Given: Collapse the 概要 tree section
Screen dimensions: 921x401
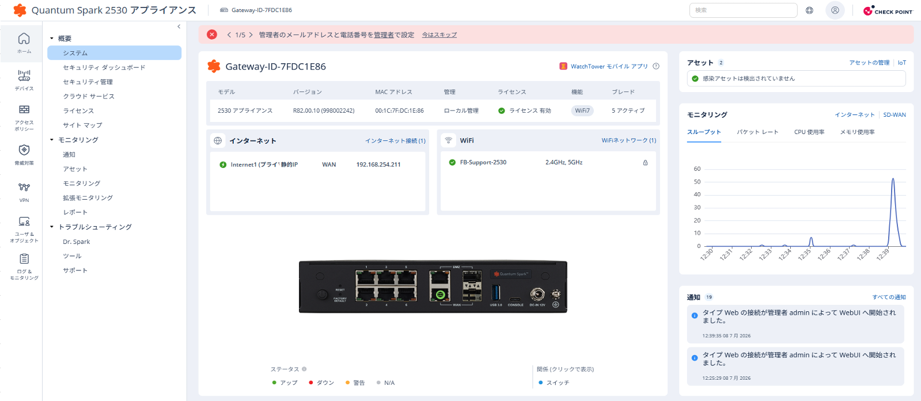Looking at the screenshot, I should (x=51, y=39).
